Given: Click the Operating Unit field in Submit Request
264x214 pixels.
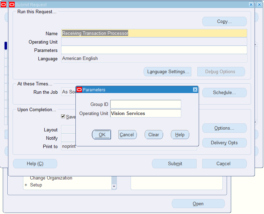Looking at the screenshot, I should pyautogui.click(x=154, y=41).
